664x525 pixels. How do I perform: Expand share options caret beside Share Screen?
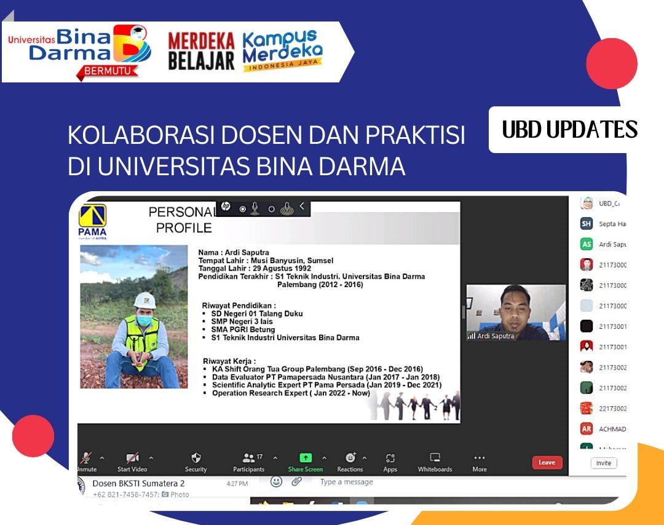(x=325, y=457)
